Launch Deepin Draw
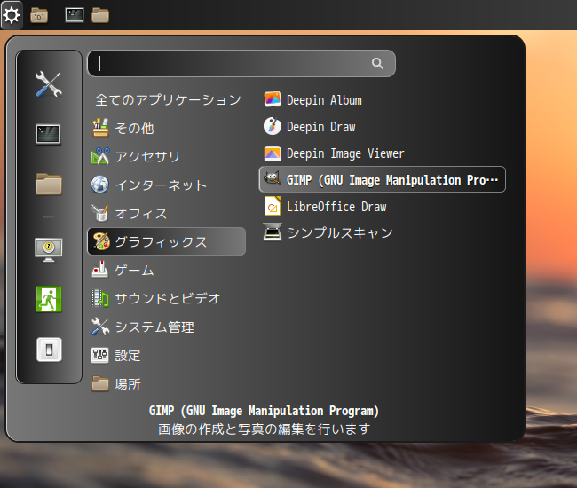The height and width of the screenshot is (488, 577). pos(383,127)
